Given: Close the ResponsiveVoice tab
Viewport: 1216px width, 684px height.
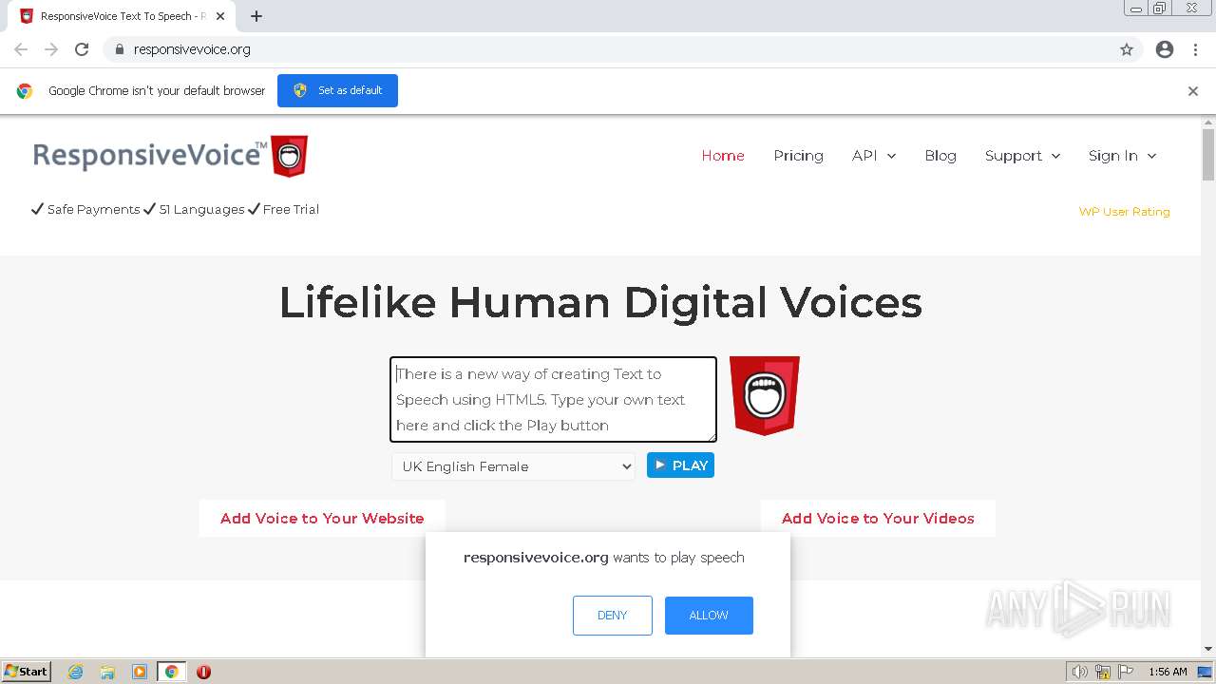Looking at the screenshot, I should coord(220,16).
